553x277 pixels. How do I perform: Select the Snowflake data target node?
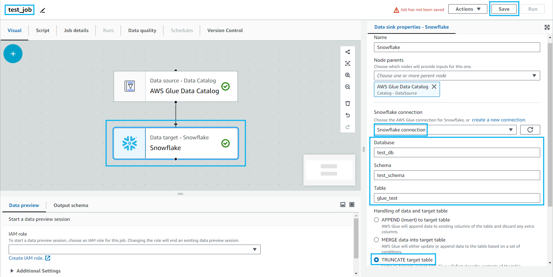176,143
